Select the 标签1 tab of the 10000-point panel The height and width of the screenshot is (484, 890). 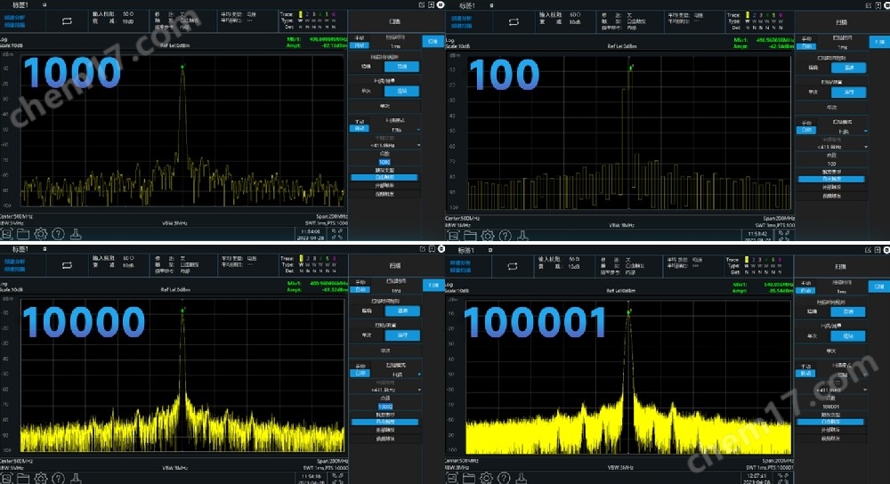tap(20, 249)
